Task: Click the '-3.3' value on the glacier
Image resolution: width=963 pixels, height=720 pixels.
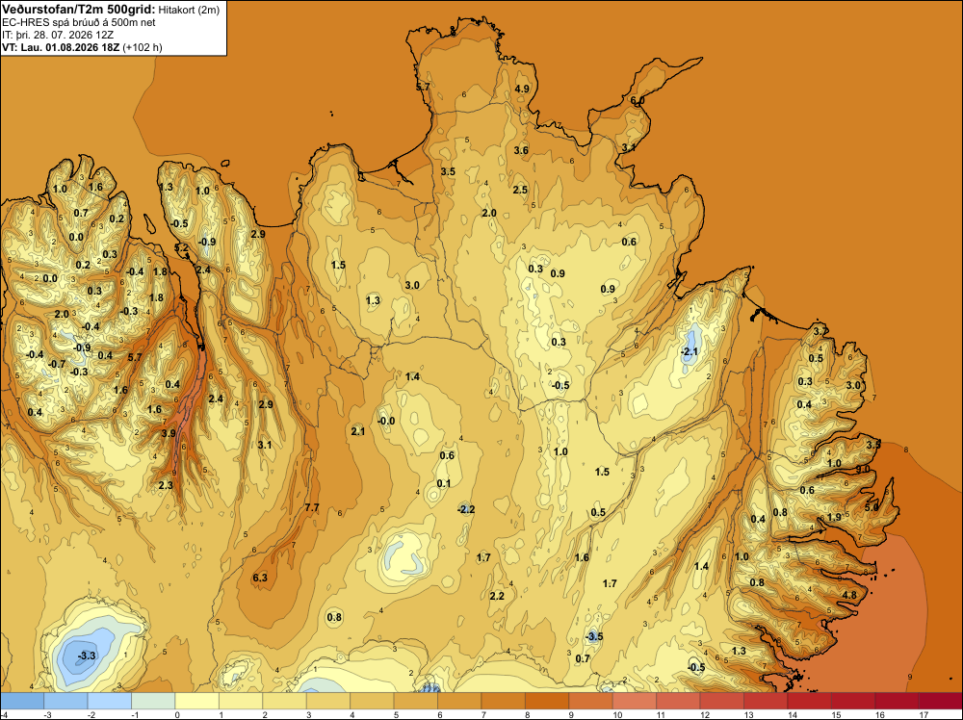Action: pos(87,656)
